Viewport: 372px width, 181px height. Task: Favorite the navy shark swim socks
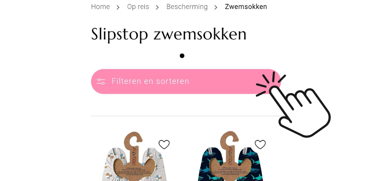click(260, 144)
